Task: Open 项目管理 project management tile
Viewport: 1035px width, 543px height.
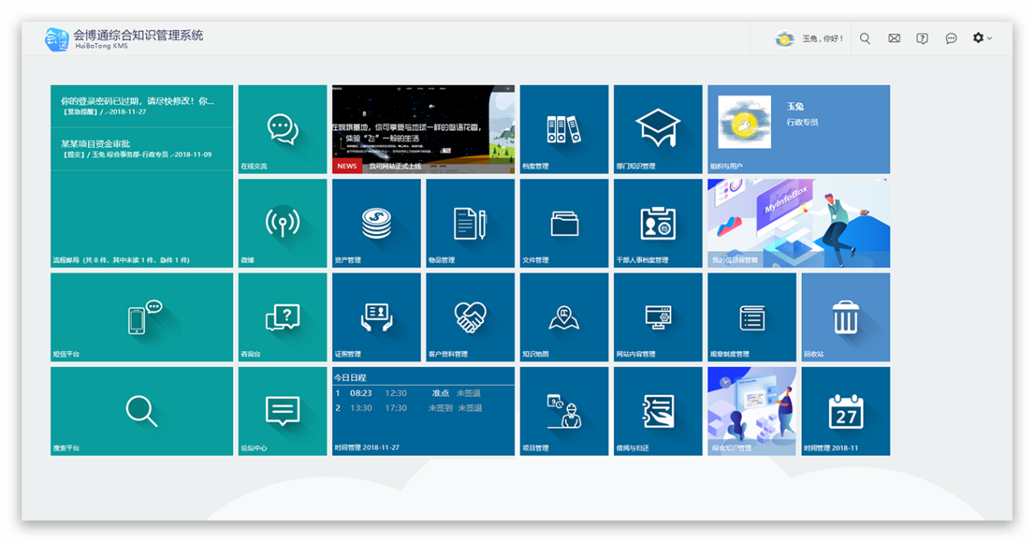Action: click(563, 411)
